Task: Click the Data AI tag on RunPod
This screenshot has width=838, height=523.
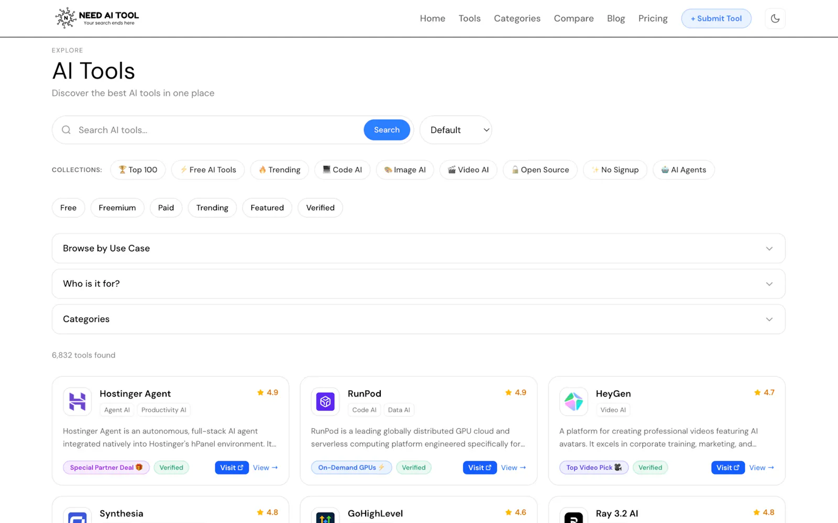Action: coord(399,410)
